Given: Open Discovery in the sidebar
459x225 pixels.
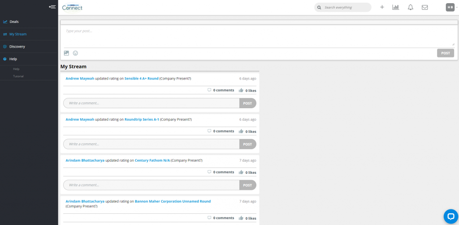Looking at the screenshot, I should coord(17,46).
